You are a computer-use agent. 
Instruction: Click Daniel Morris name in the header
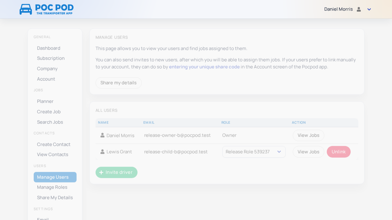338,9
